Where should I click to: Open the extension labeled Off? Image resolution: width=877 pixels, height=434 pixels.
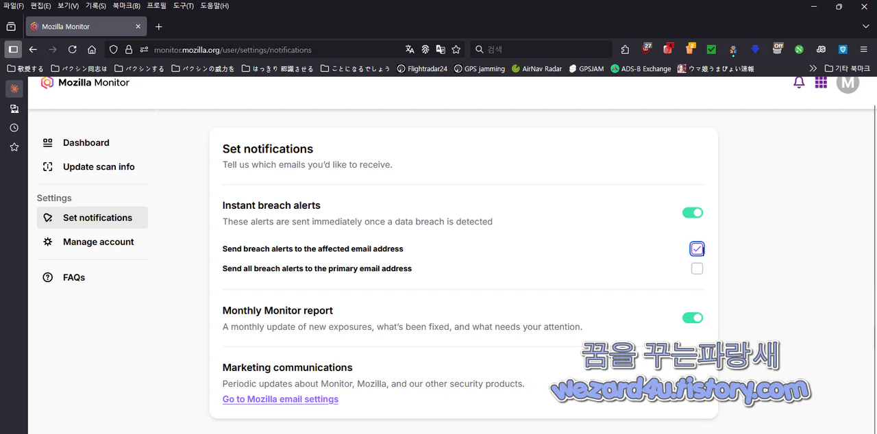777,49
